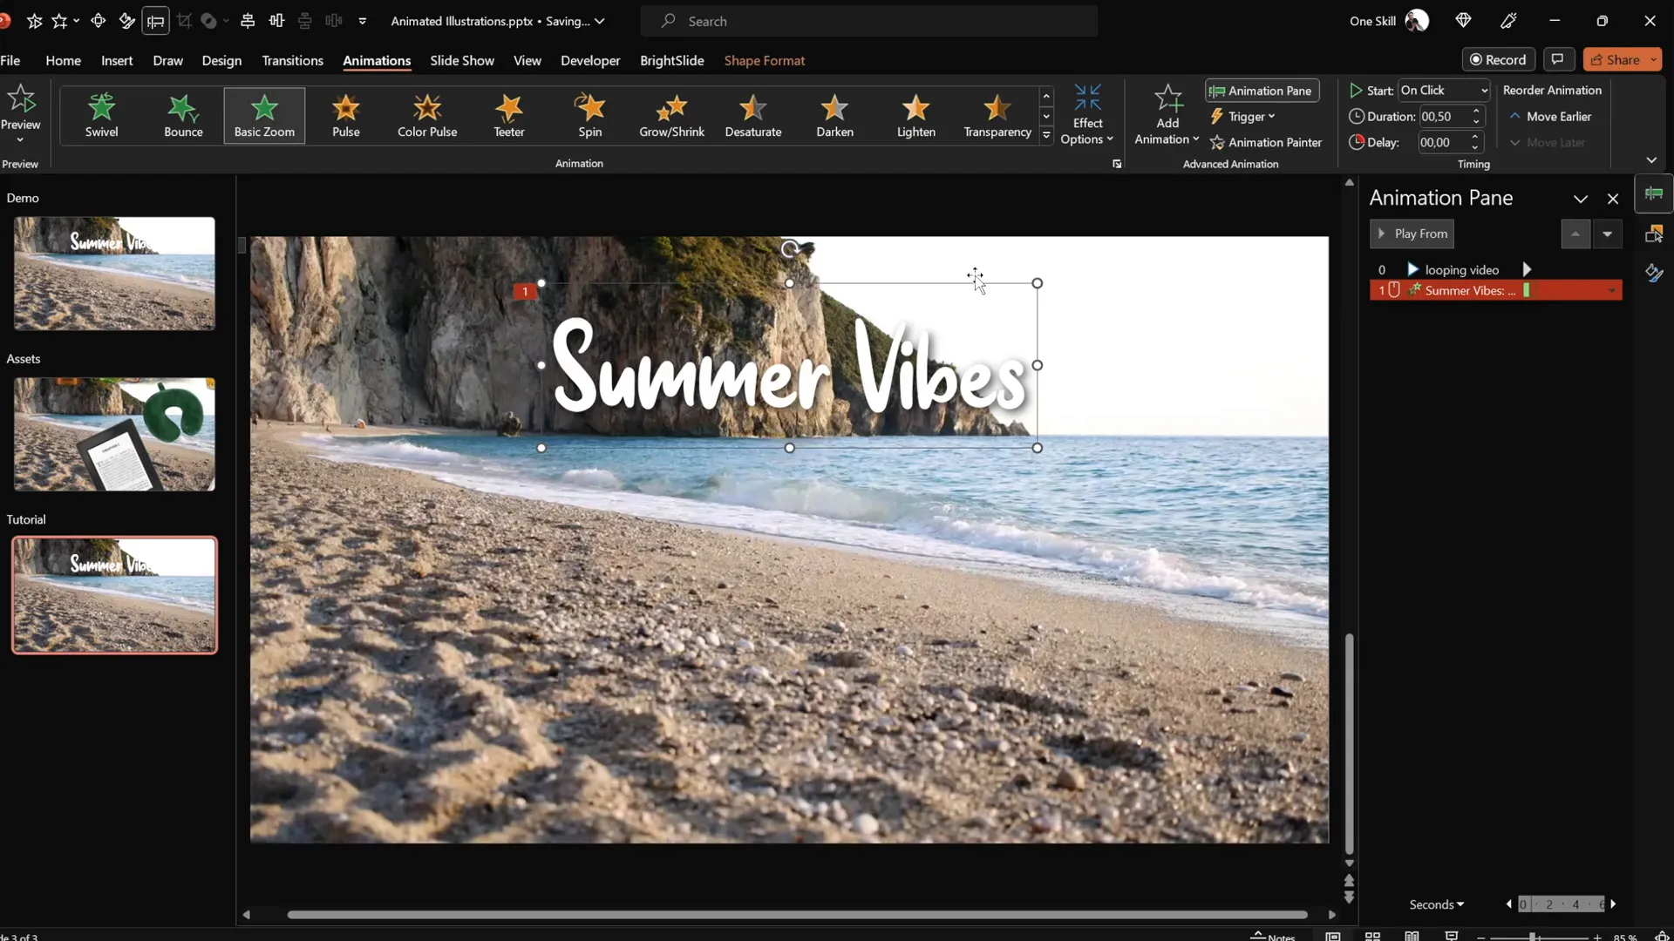
Task: Open the Trigger dropdown
Action: pos(1242,117)
